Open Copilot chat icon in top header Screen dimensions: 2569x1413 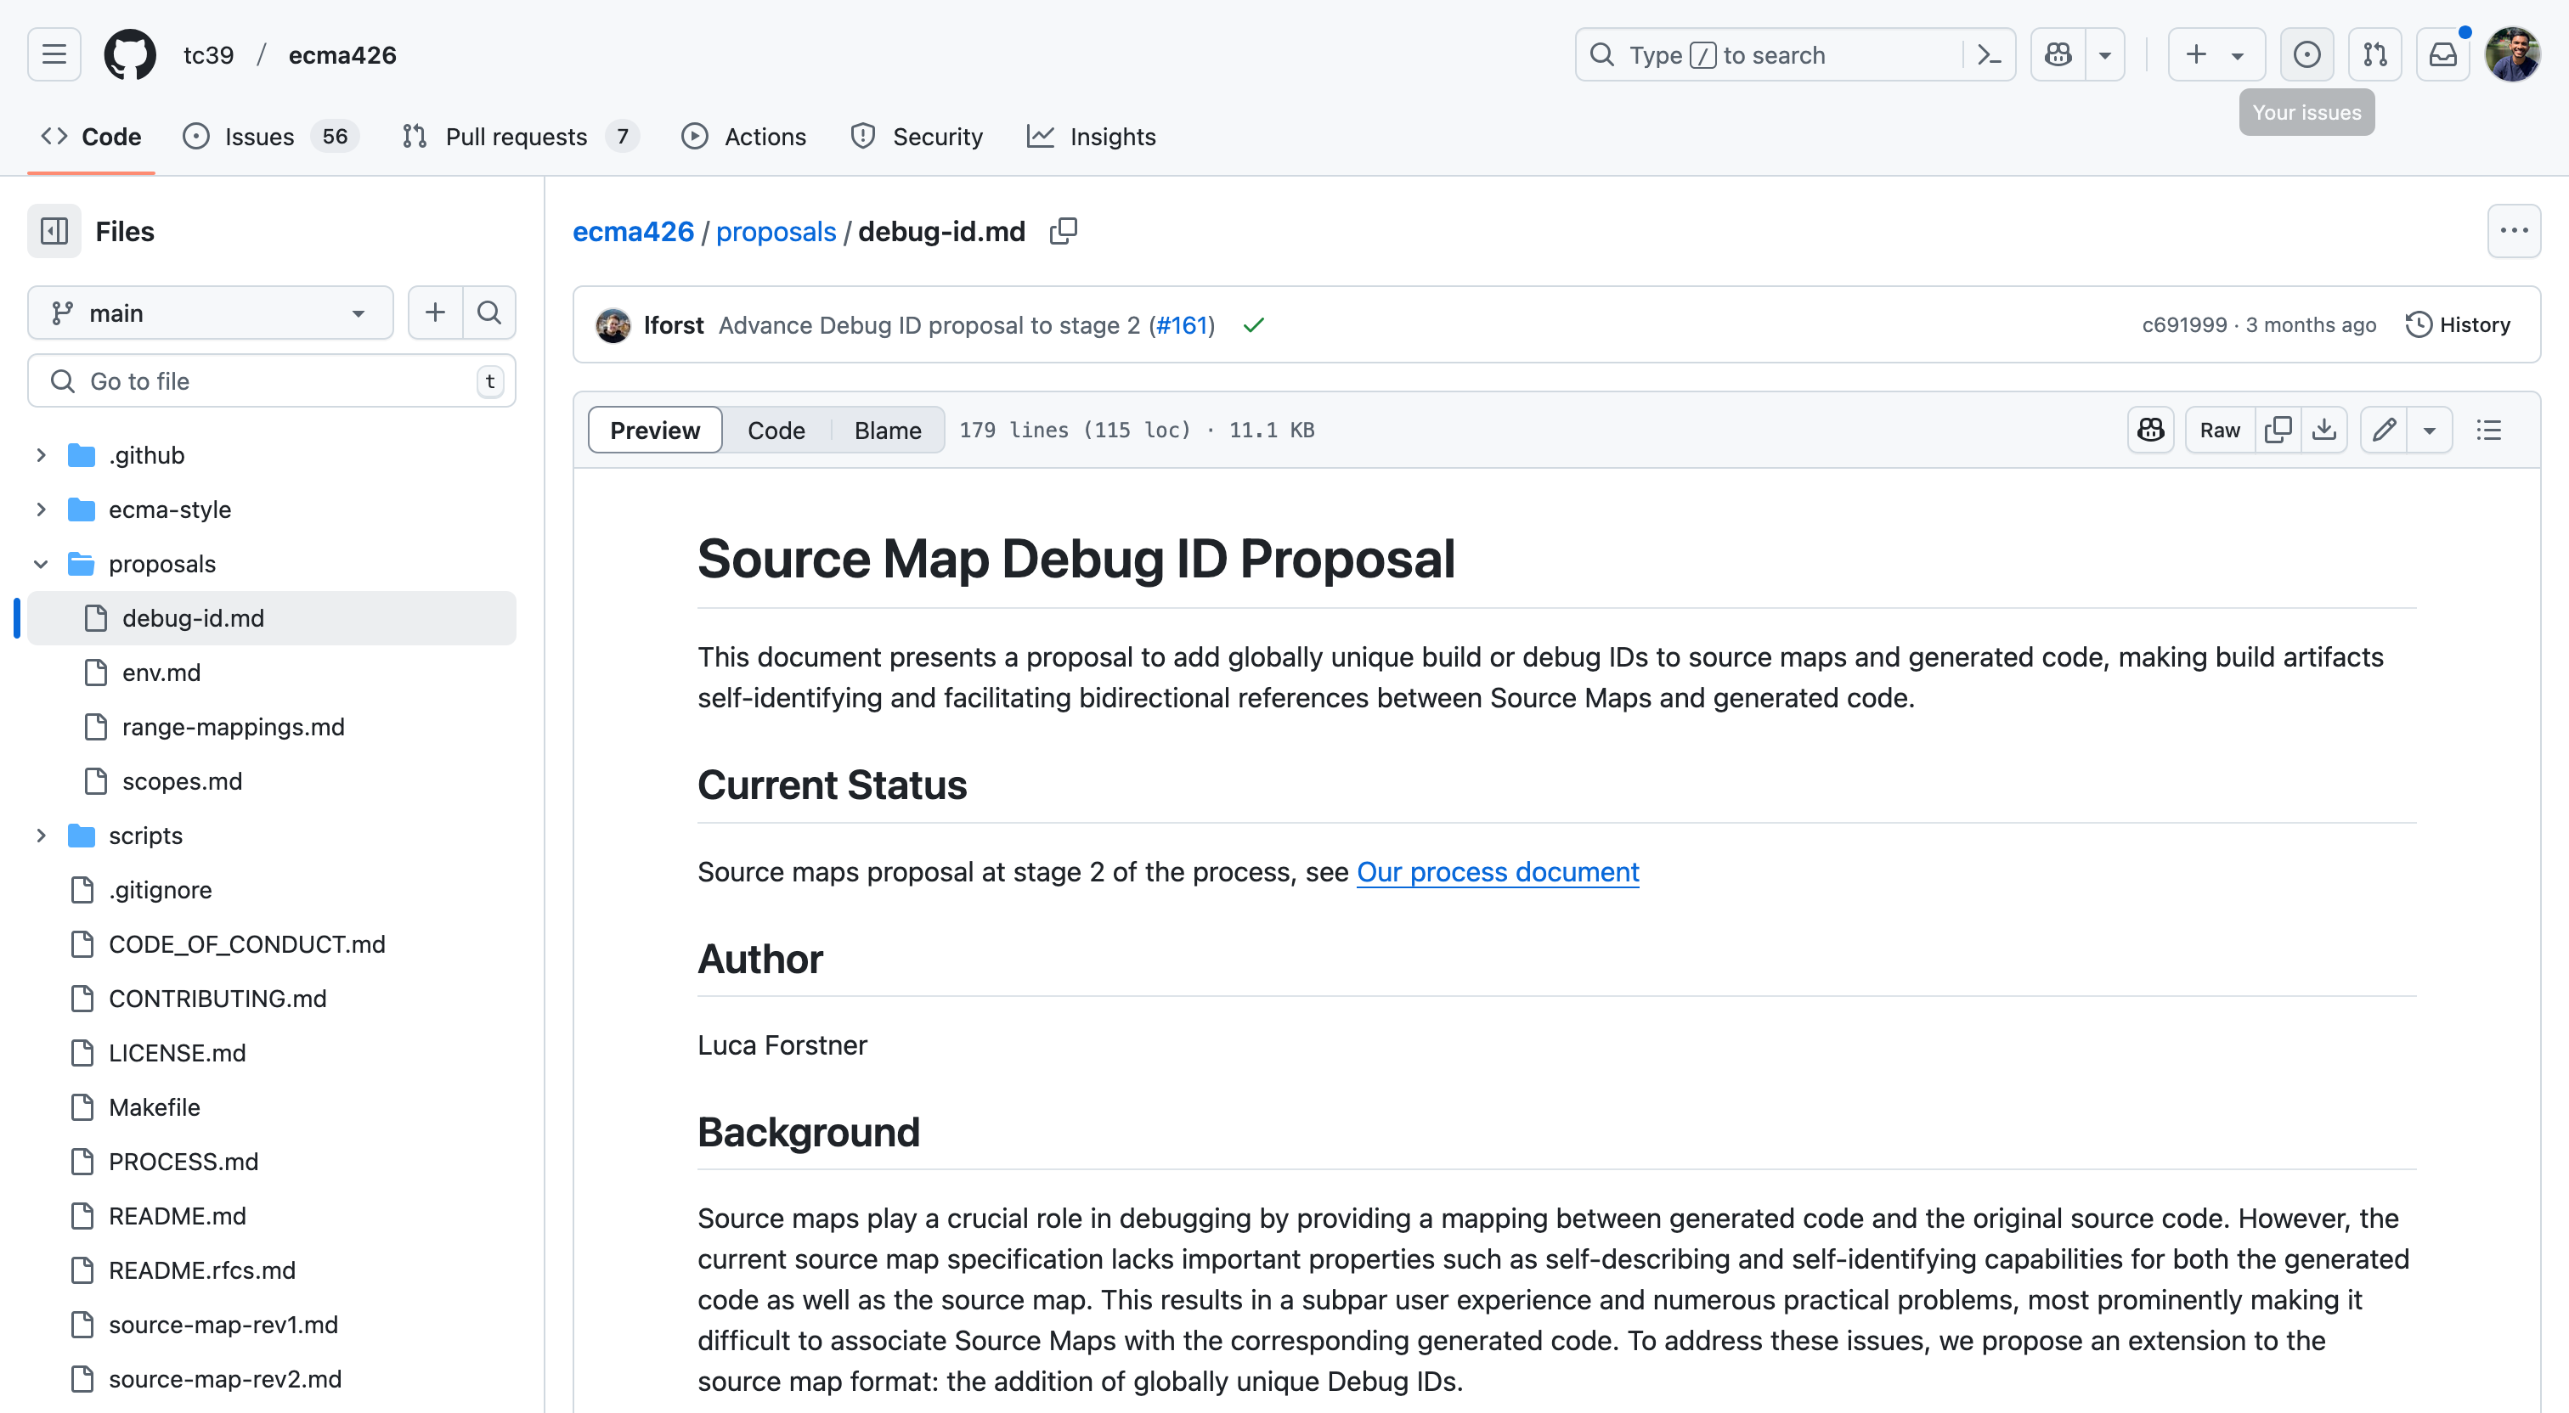tap(2058, 55)
